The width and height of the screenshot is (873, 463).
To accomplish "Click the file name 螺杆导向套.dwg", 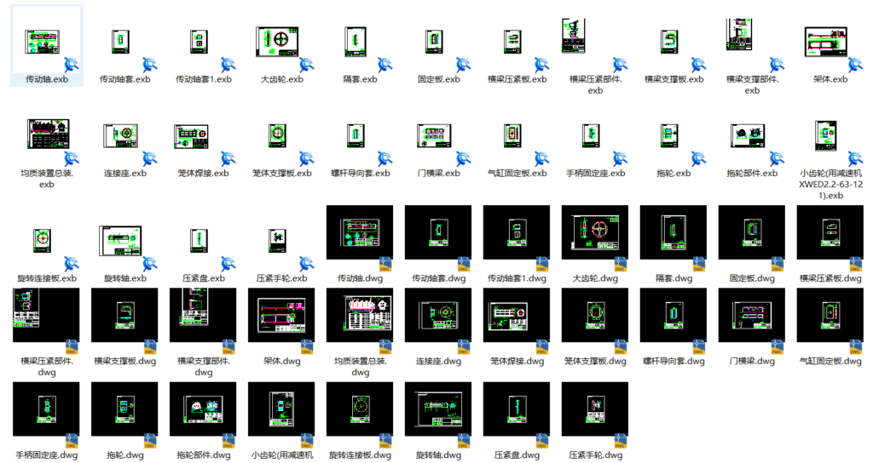I will point(674,361).
